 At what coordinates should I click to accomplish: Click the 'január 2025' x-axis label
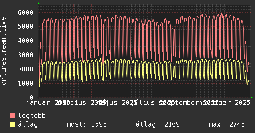pos(48,103)
